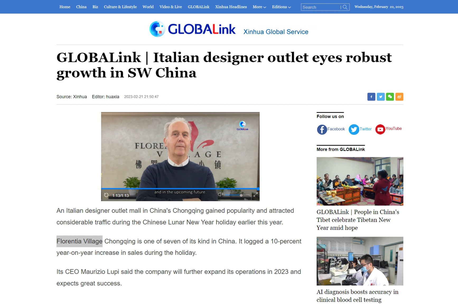
Task: Open AI diagnosis blood cell article
Action: coord(357,296)
